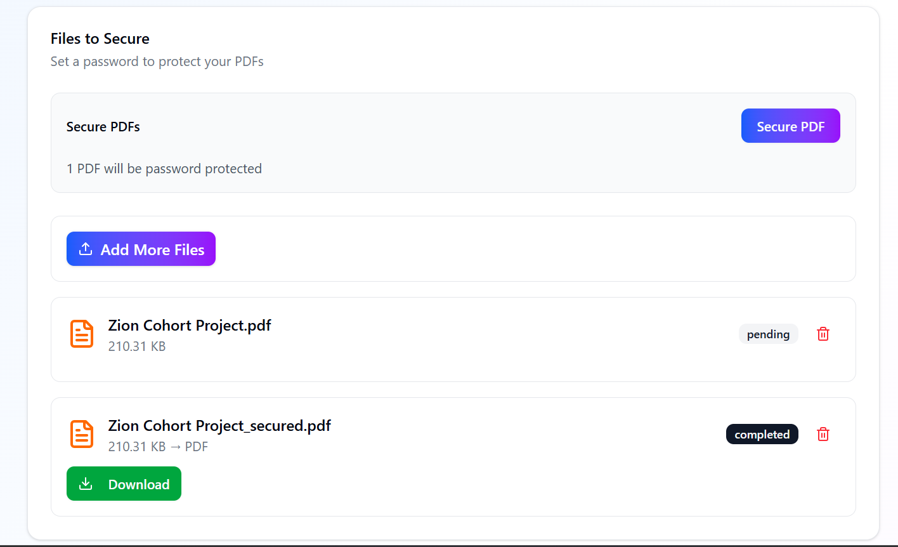Click the pending status badge
898x547 pixels.
768,334
